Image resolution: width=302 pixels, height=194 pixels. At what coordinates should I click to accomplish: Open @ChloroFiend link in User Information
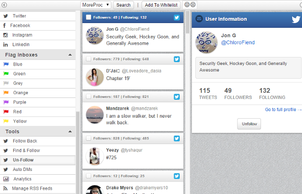(x=238, y=42)
